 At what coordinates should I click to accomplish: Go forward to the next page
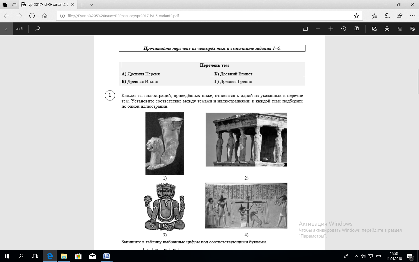tap(19, 16)
